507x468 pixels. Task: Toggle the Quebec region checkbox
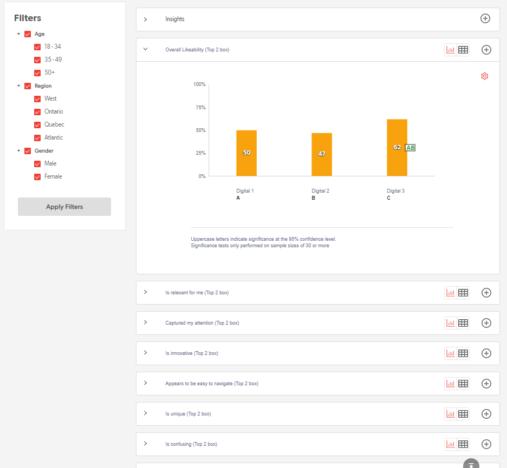coord(37,125)
